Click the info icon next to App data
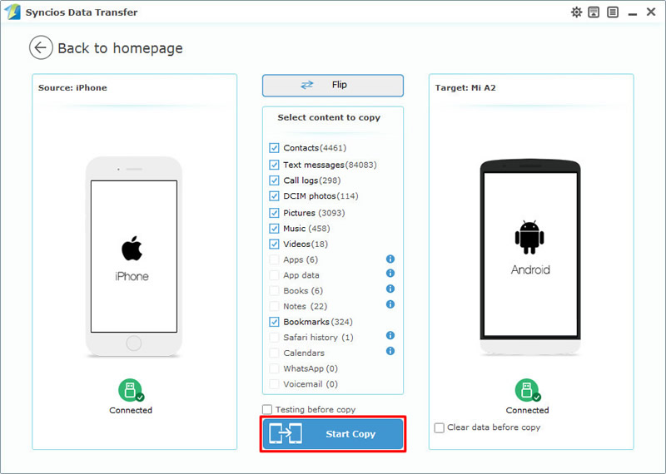 pyautogui.click(x=390, y=274)
